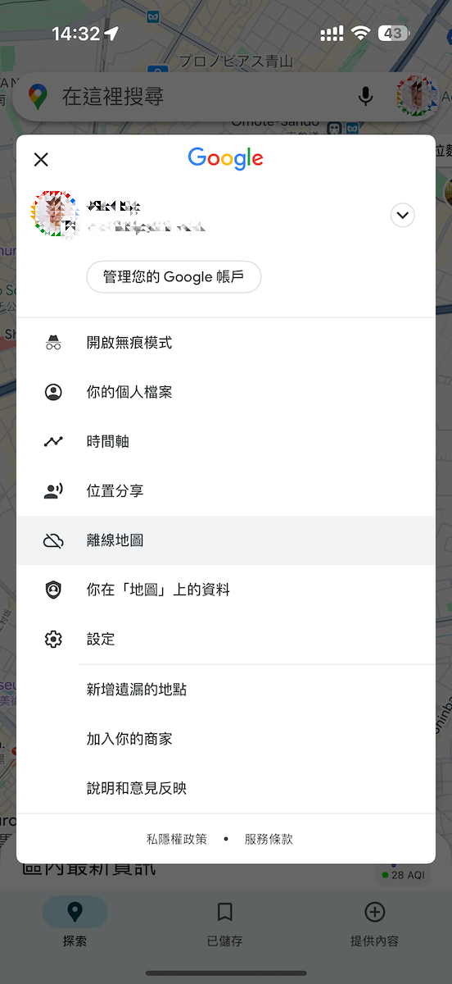Tap the 設定 gear icon
The image size is (452, 984).
(53, 639)
